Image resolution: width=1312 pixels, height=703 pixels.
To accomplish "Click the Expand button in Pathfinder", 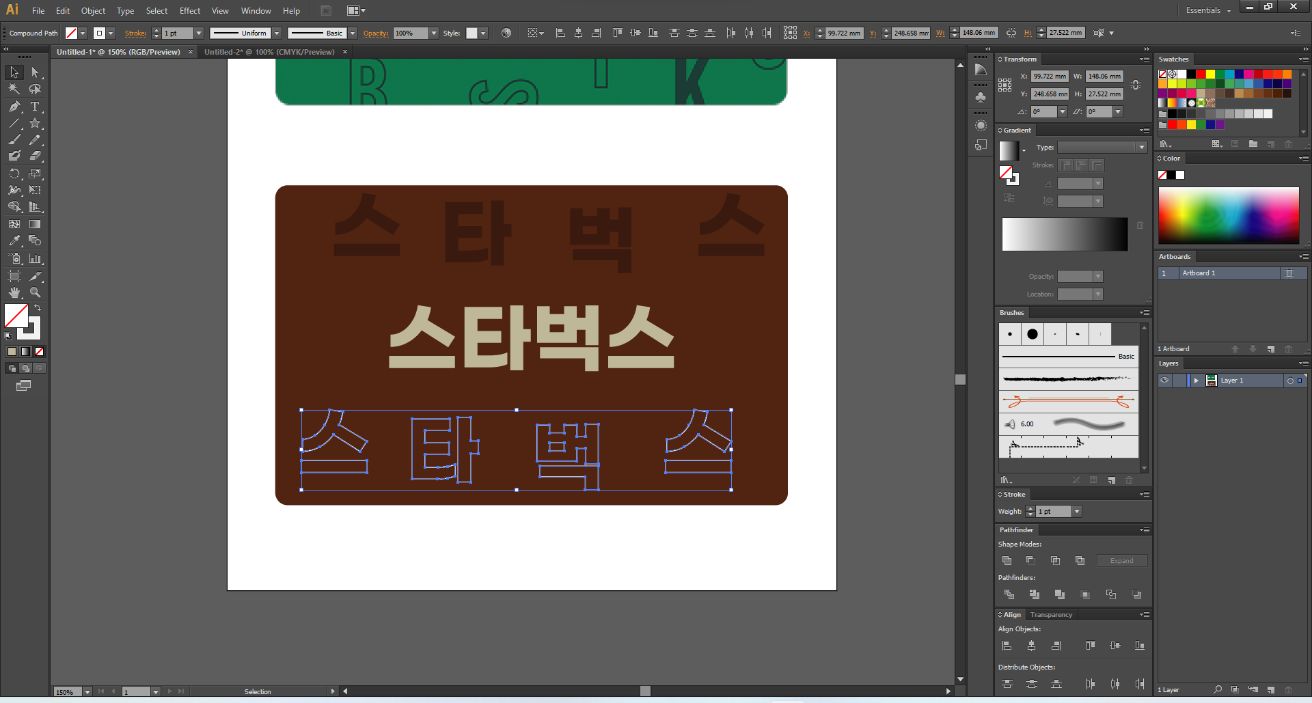I will [1121, 561].
